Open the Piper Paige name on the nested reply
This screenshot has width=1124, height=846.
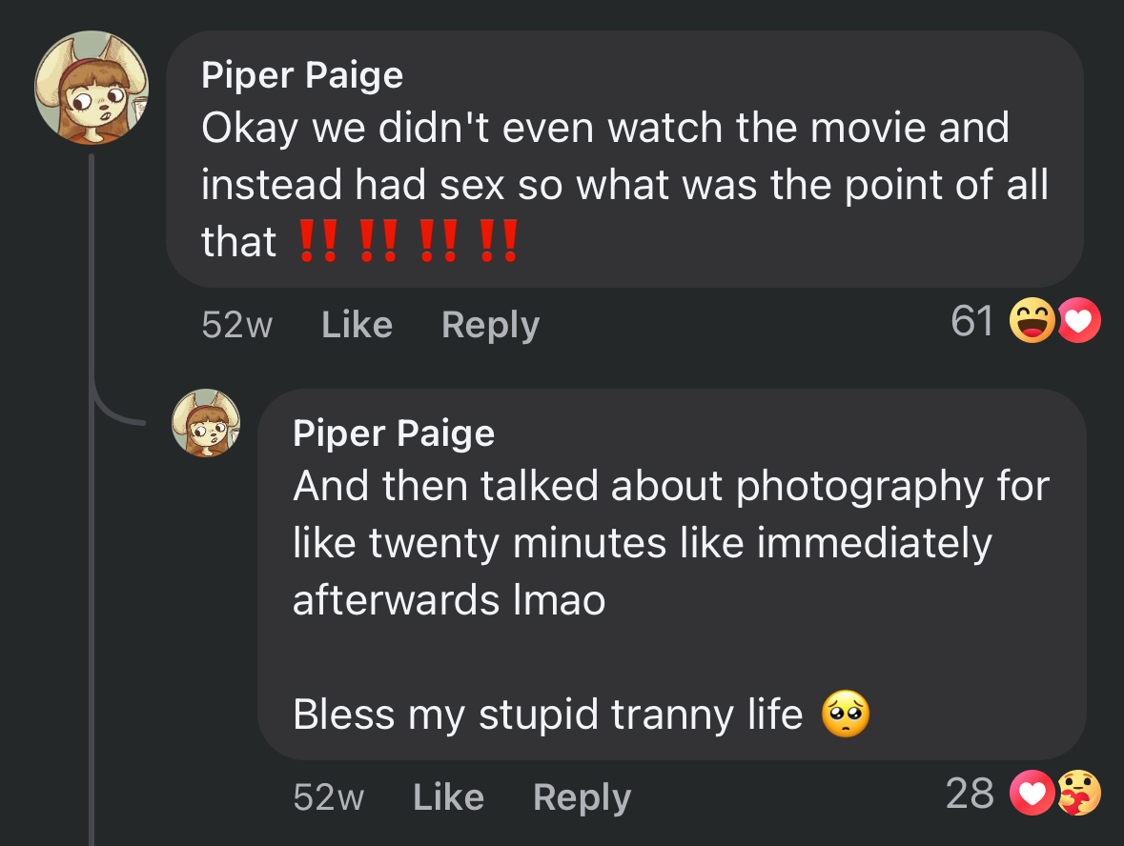pos(394,433)
